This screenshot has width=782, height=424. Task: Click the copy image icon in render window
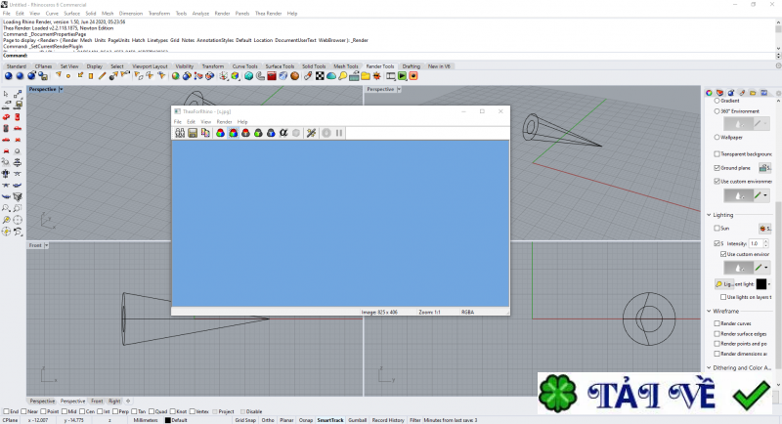pyautogui.click(x=205, y=133)
